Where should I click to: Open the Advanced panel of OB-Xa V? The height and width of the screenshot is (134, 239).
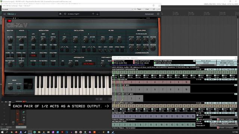(x=149, y=14)
